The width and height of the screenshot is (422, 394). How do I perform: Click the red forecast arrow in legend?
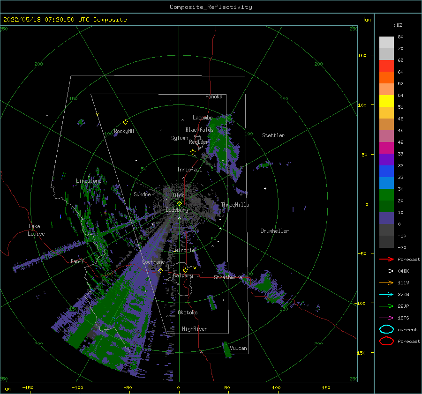[x=386, y=259]
